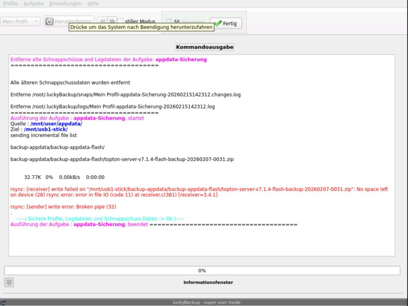Viewport: 408px width, 306px height.
Task: Click the 'Entferne alte Schnappschüsse' heading line
Action: point(109,59)
